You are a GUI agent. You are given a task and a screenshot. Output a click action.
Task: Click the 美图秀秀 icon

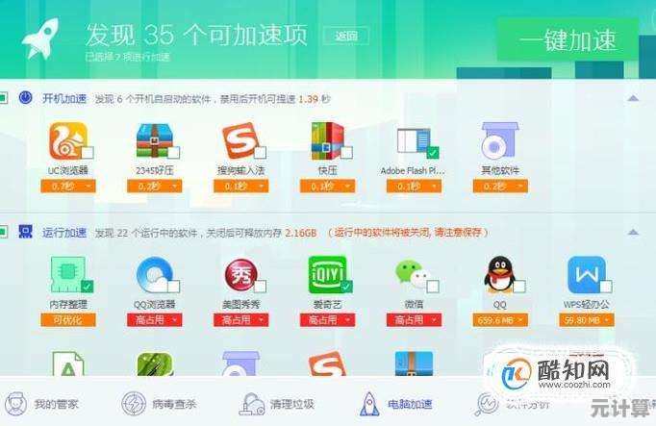click(x=241, y=275)
